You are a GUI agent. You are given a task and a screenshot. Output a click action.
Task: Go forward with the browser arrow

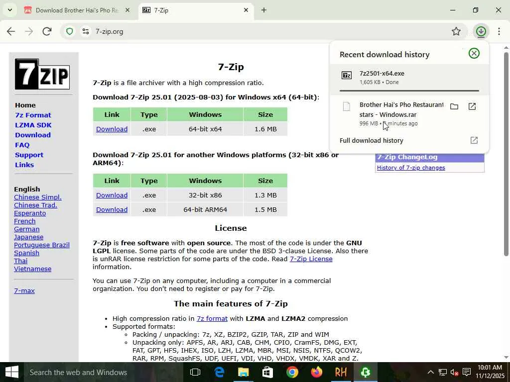29,31
